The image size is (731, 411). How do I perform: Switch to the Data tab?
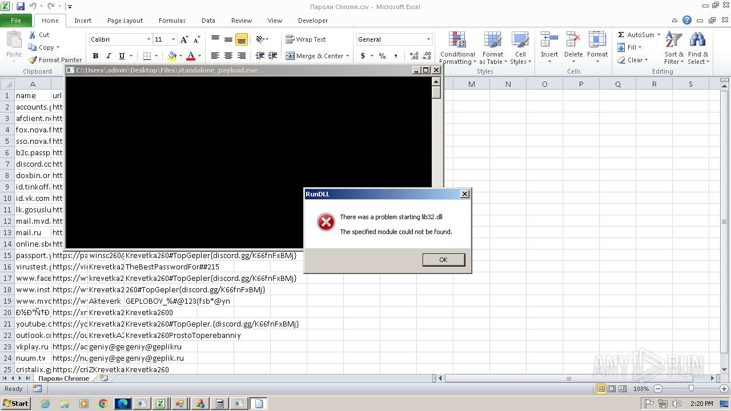coord(208,21)
